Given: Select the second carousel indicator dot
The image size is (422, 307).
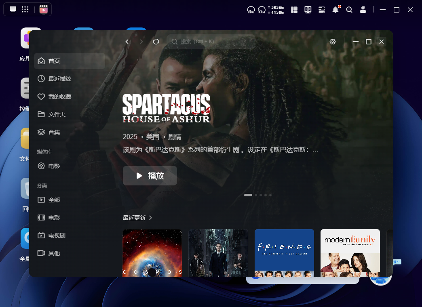Looking at the screenshot, I should [256, 195].
